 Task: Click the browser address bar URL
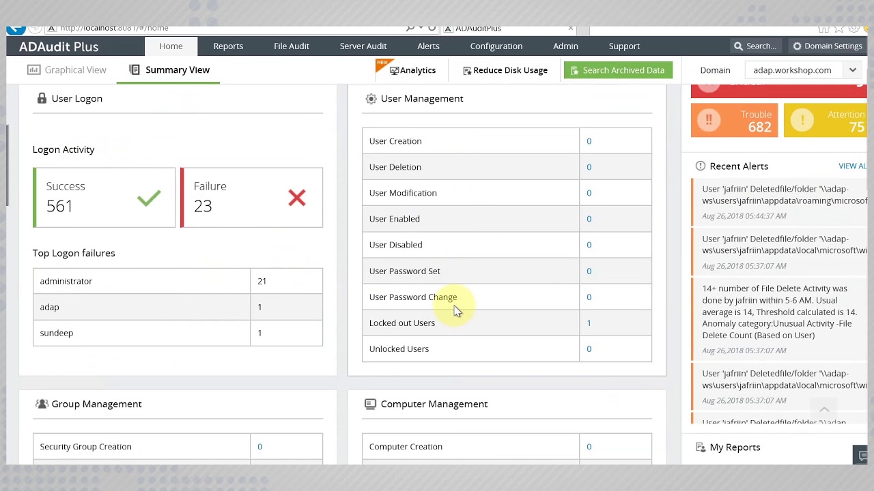[x=113, y=29]
